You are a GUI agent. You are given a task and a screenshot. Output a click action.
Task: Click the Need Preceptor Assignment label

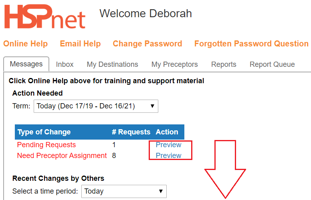62,156
